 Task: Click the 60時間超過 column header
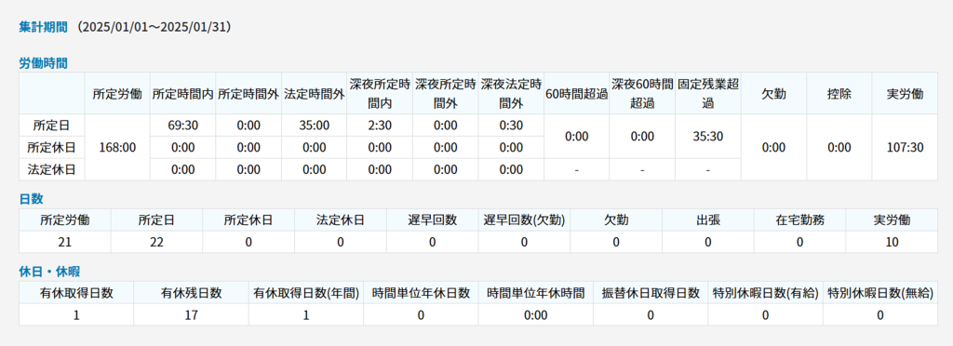pyautogui.click(x=577, y=94)
